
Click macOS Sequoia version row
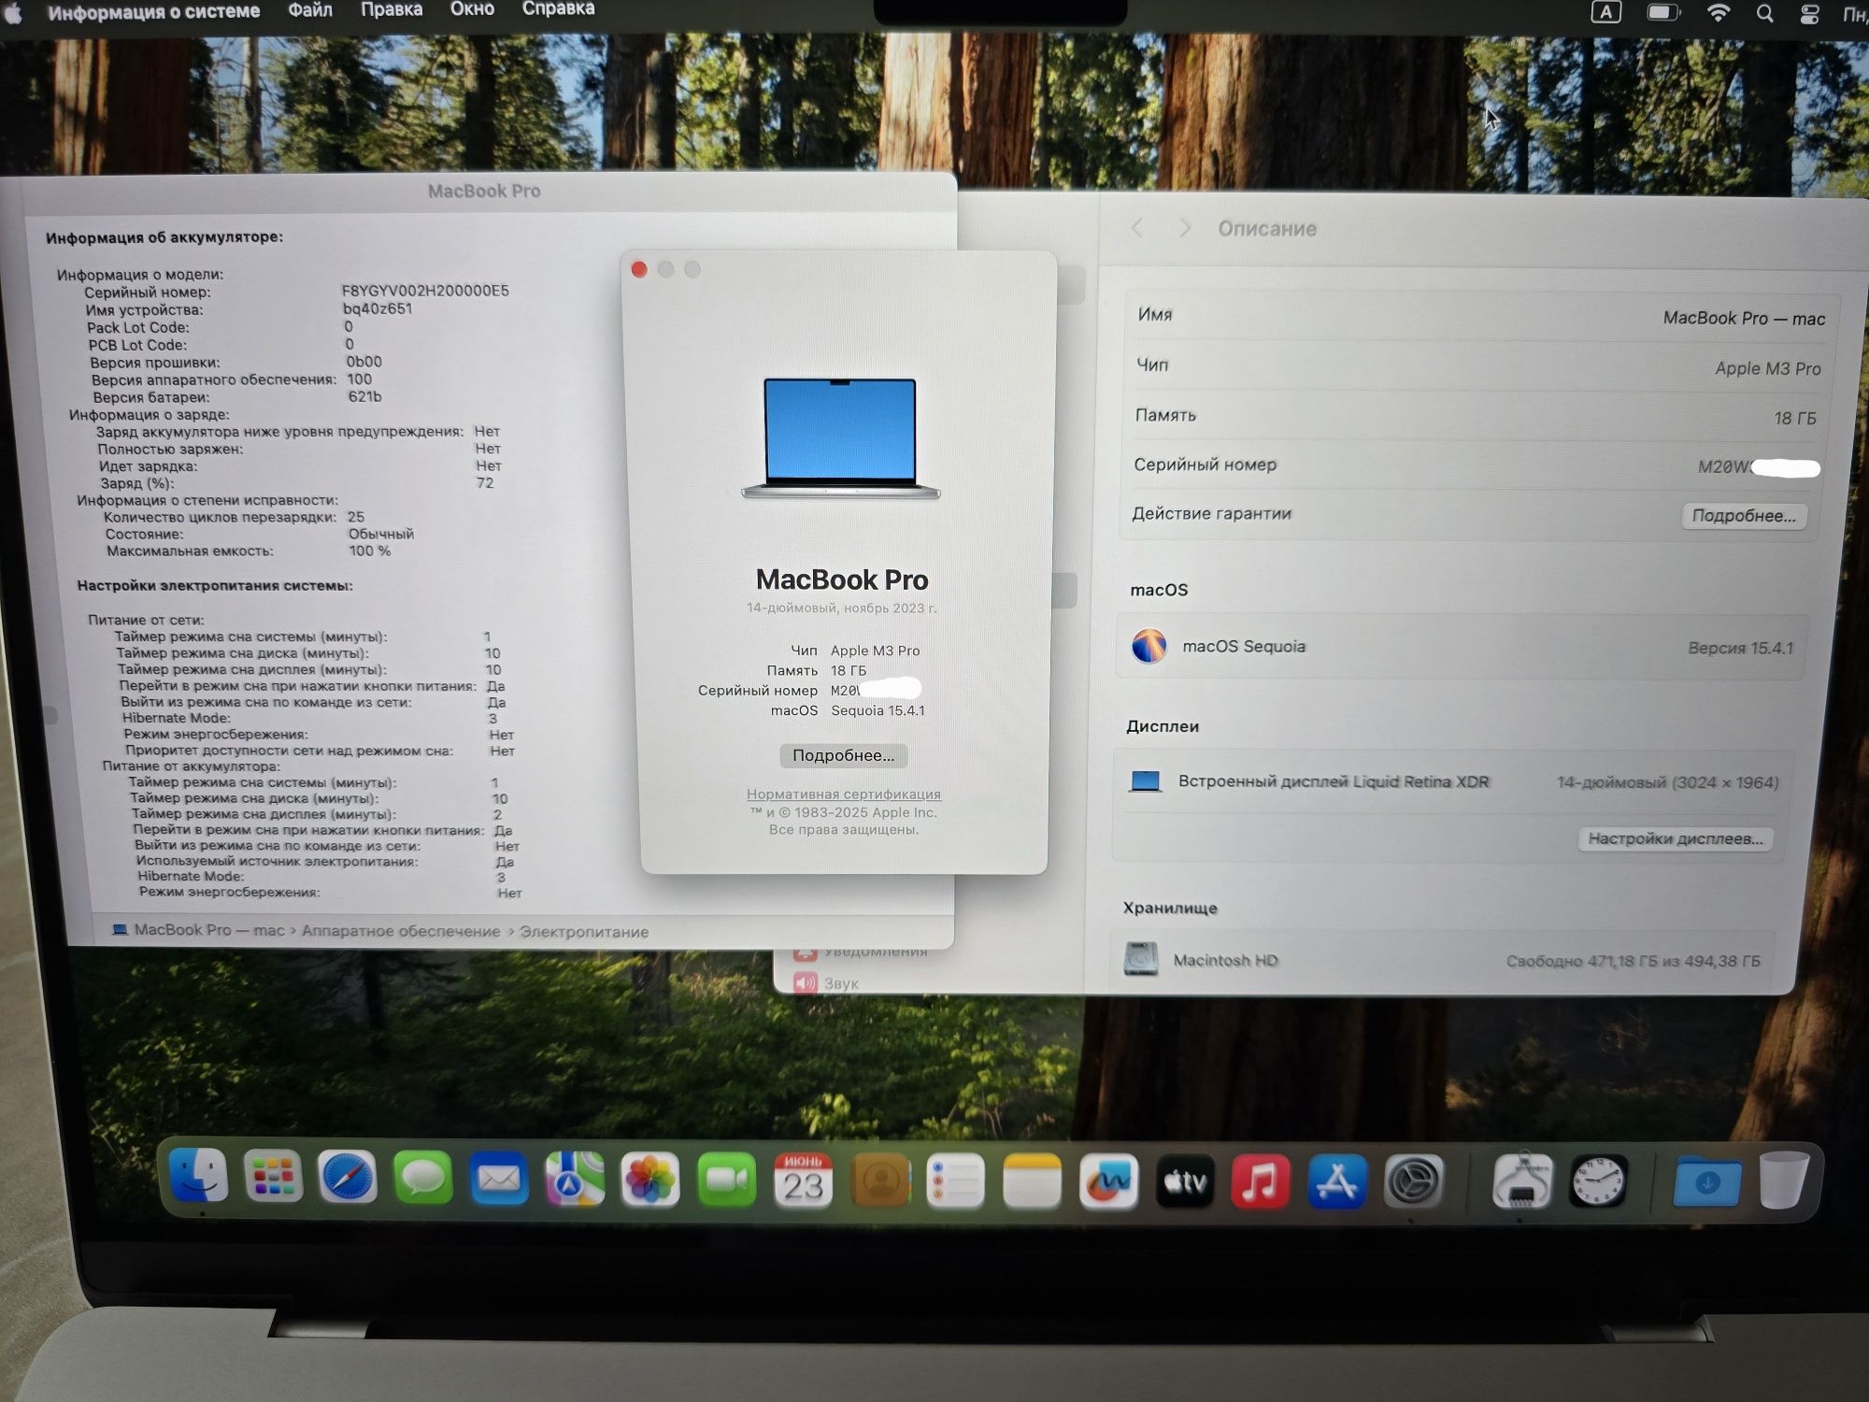[x=1462, y=647]
